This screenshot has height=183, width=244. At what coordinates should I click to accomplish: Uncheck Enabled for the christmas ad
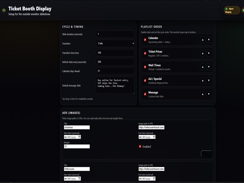140,146
